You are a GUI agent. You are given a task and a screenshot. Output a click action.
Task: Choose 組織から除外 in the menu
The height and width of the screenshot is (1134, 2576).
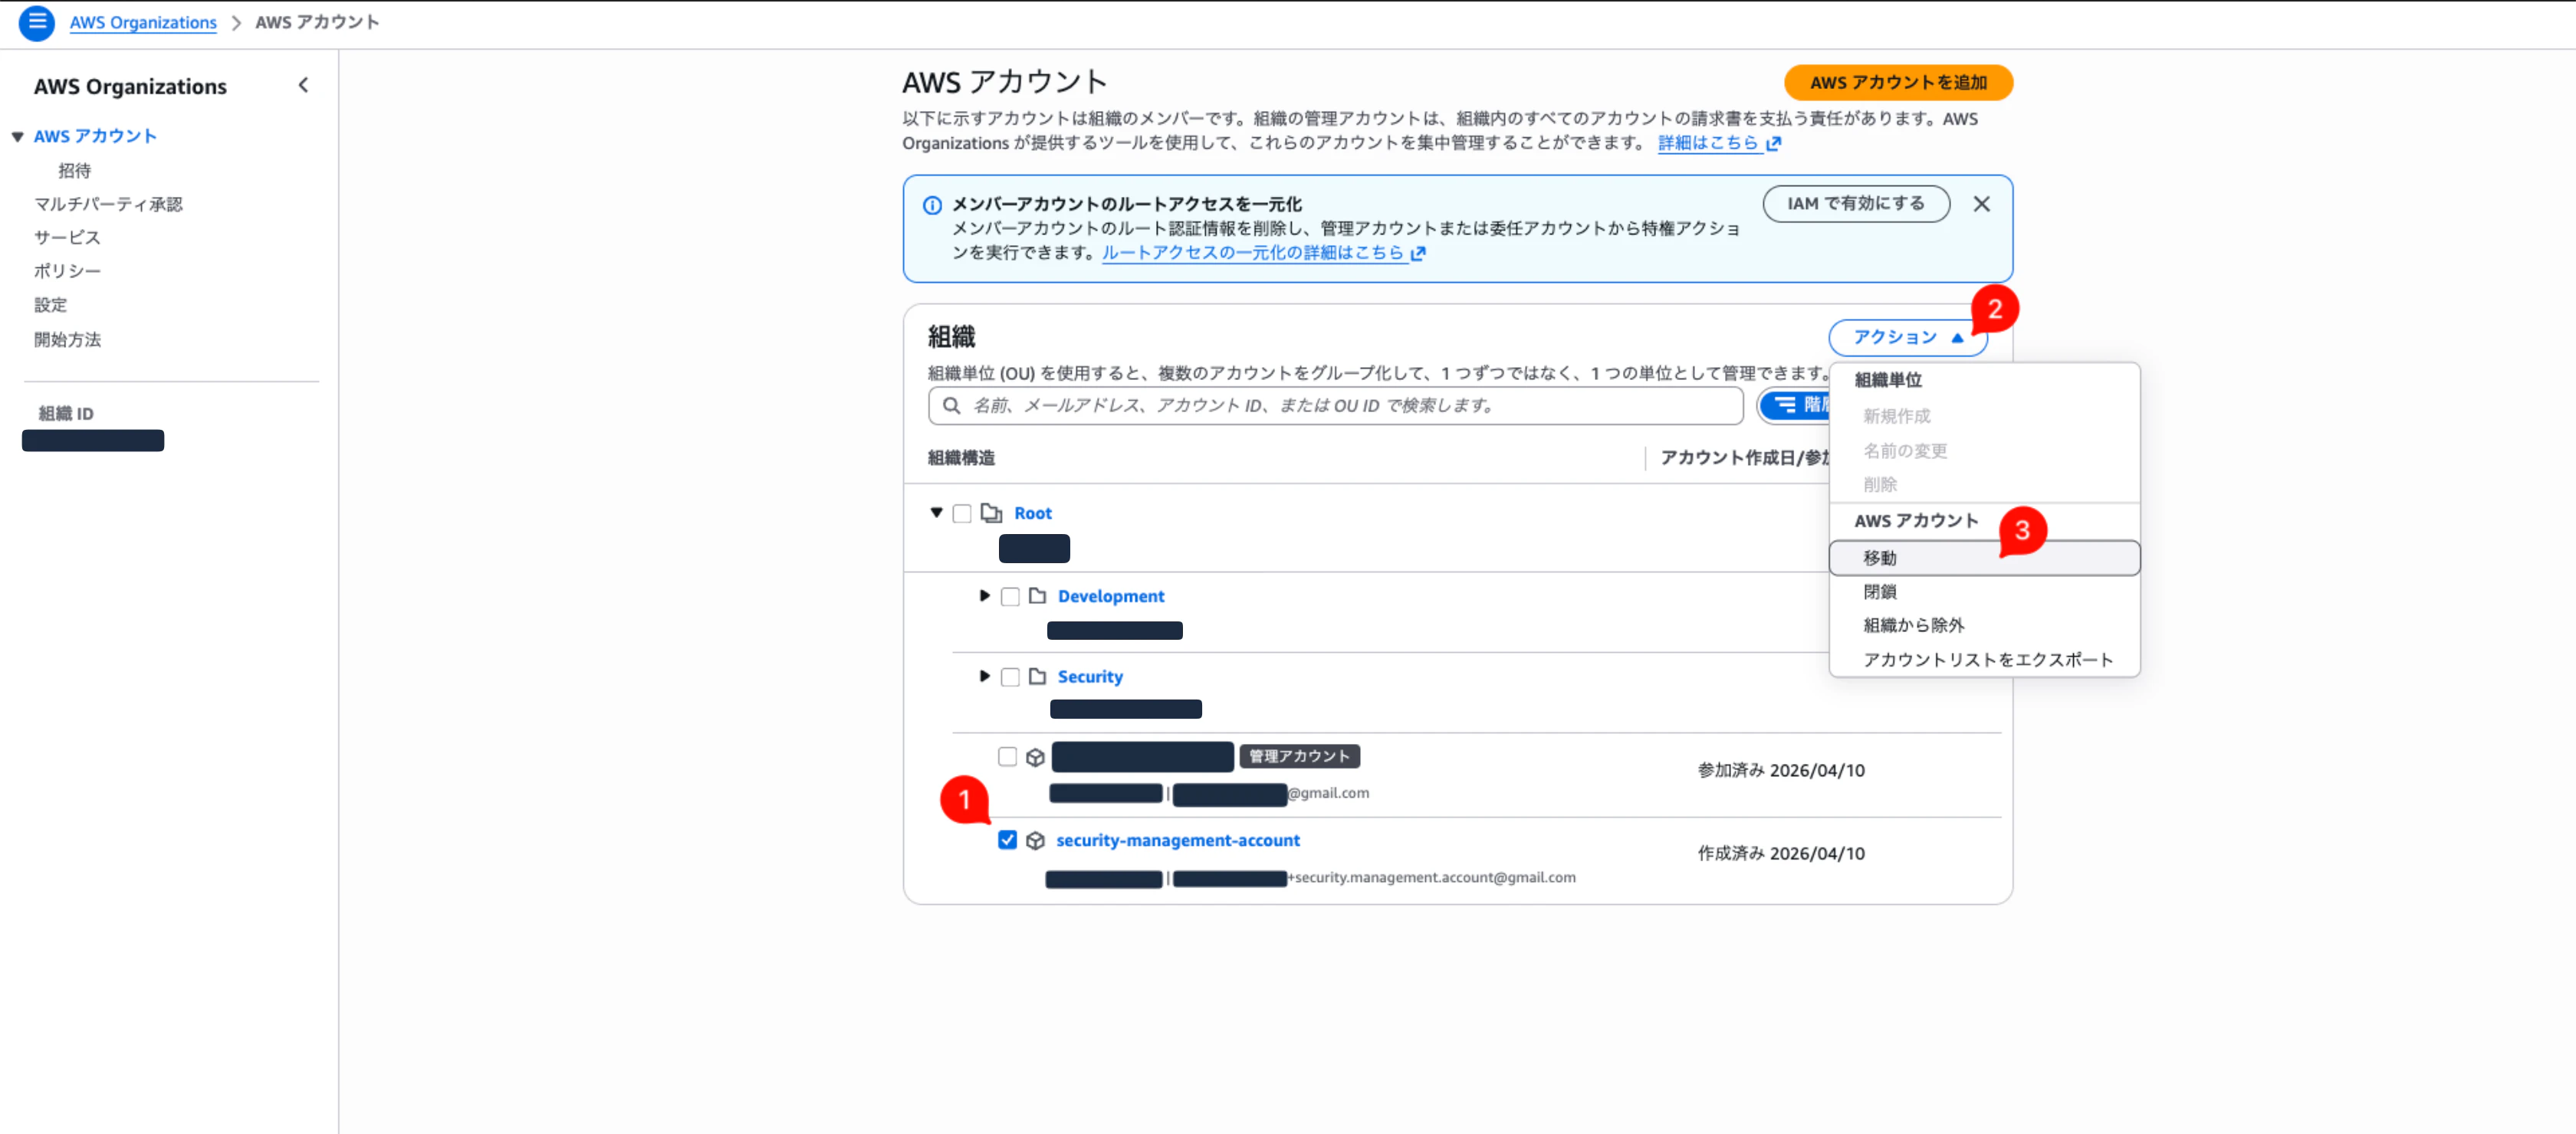[1913, 624]
